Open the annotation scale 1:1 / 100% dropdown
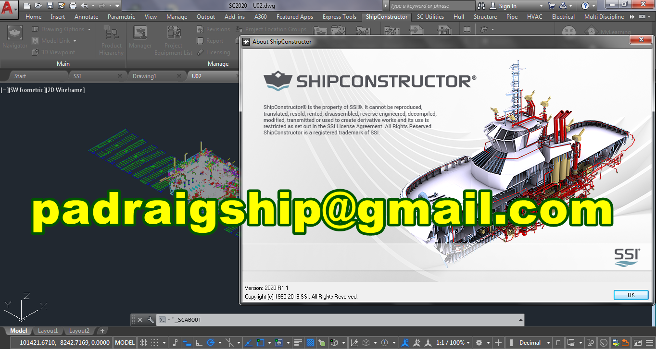 tap(454, 343)
